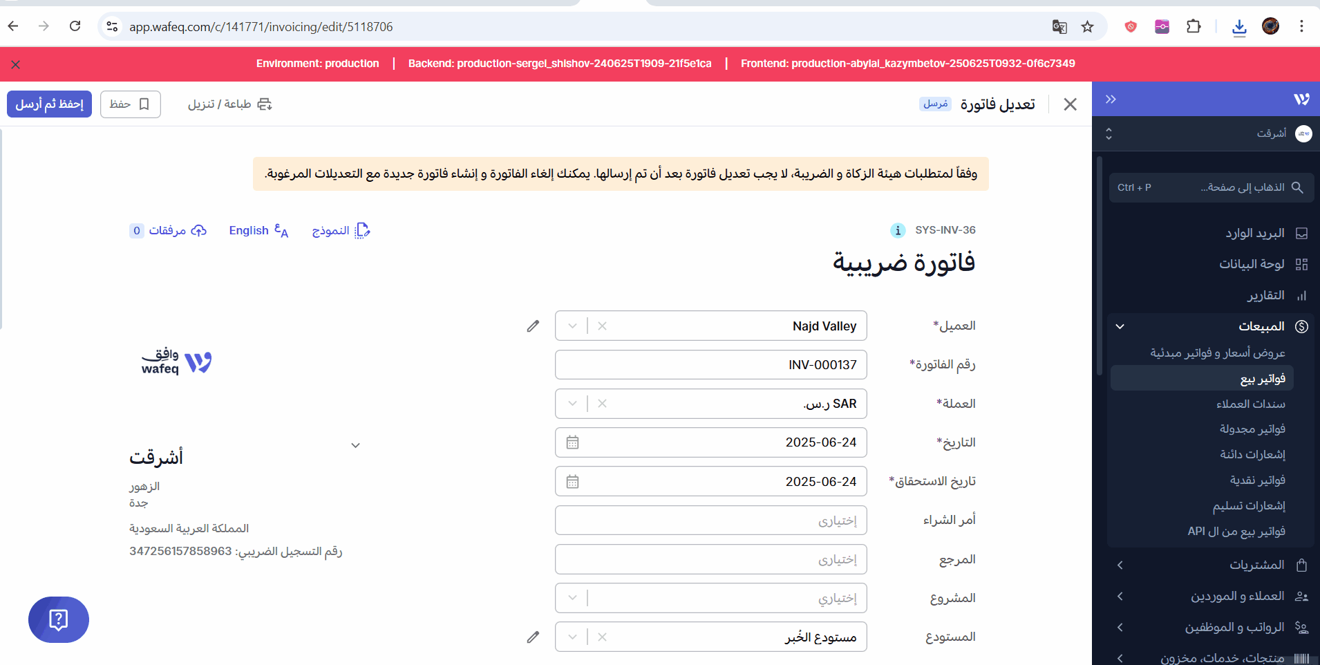
Task: Open the project dropdown list
Action: click(x=572, y=598)
